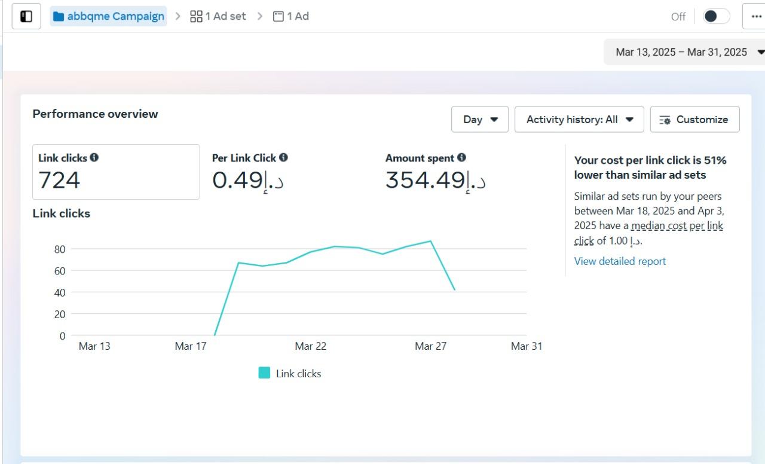765x464 pixels.
Task: Open the three-dot more options menu
Action: (755, 16)
